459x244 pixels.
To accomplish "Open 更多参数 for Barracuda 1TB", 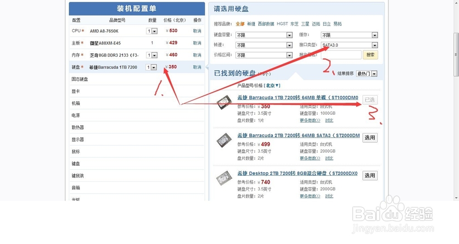I will (310, 120).
